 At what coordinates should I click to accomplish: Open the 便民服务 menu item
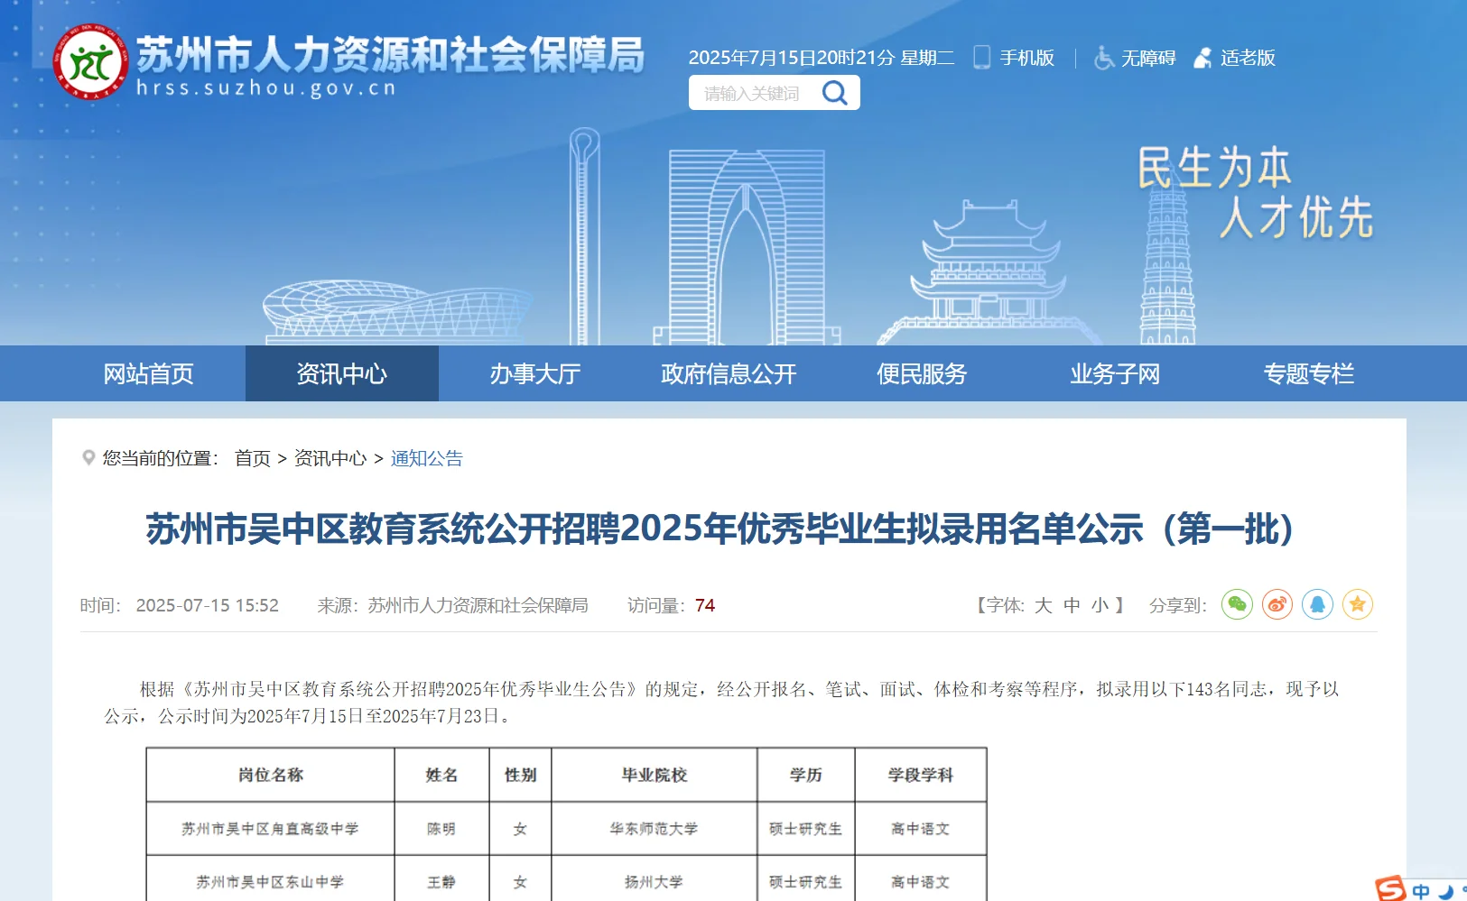[922, 373]
